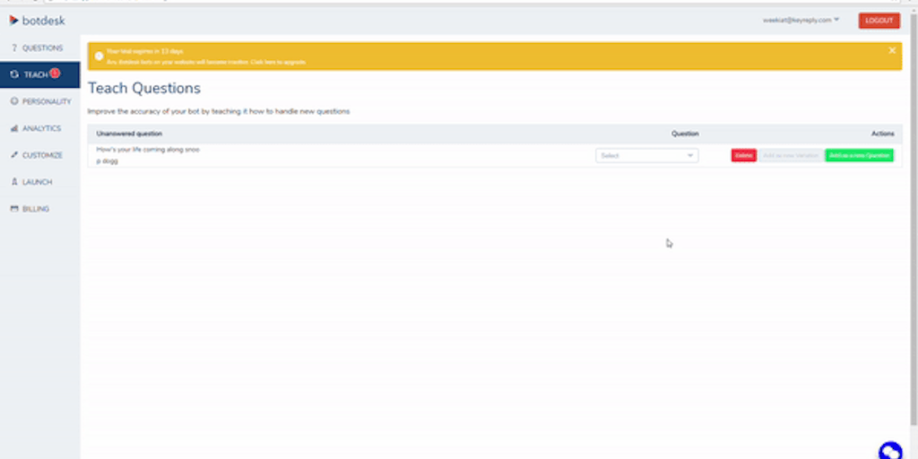Screen dimensions: 918x459
Task: Click the red Delete button
Action: click(743, 156)
